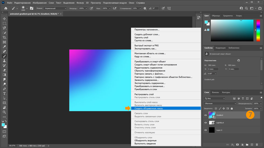
Task: Choose the Zoom tool in toolbar
Action: click(4, 112)
